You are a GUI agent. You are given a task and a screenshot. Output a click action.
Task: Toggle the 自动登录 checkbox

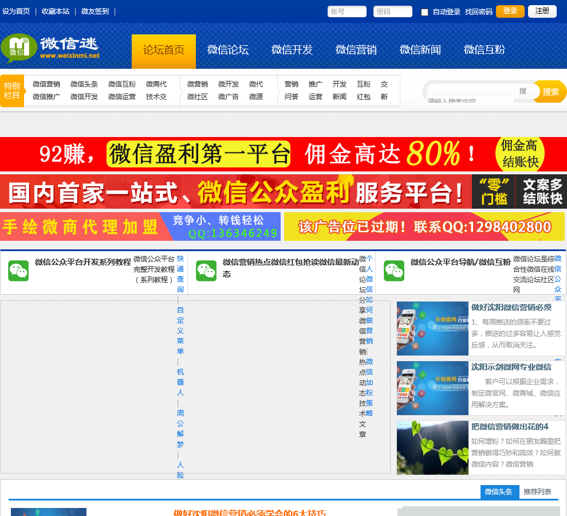[424, 12]
